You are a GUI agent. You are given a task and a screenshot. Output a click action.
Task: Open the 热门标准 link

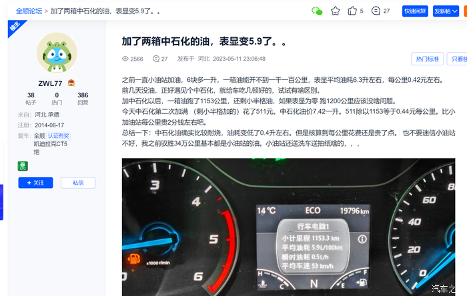coord(428,59)
